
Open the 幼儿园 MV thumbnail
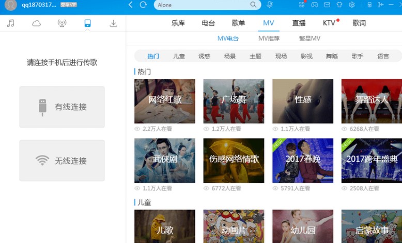[x=303, y=227]
